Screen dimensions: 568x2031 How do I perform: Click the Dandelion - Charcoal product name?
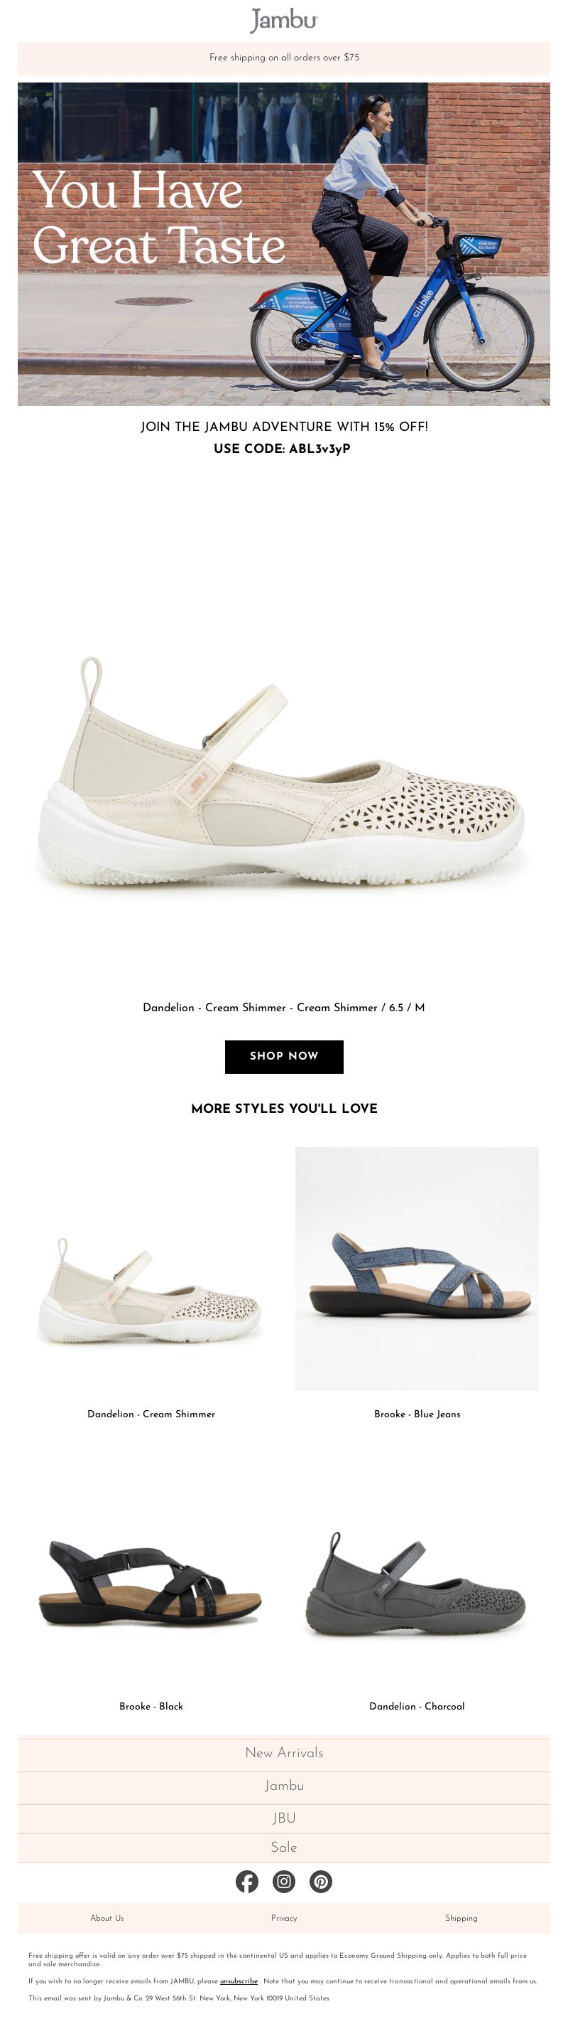pos(417,1705)
